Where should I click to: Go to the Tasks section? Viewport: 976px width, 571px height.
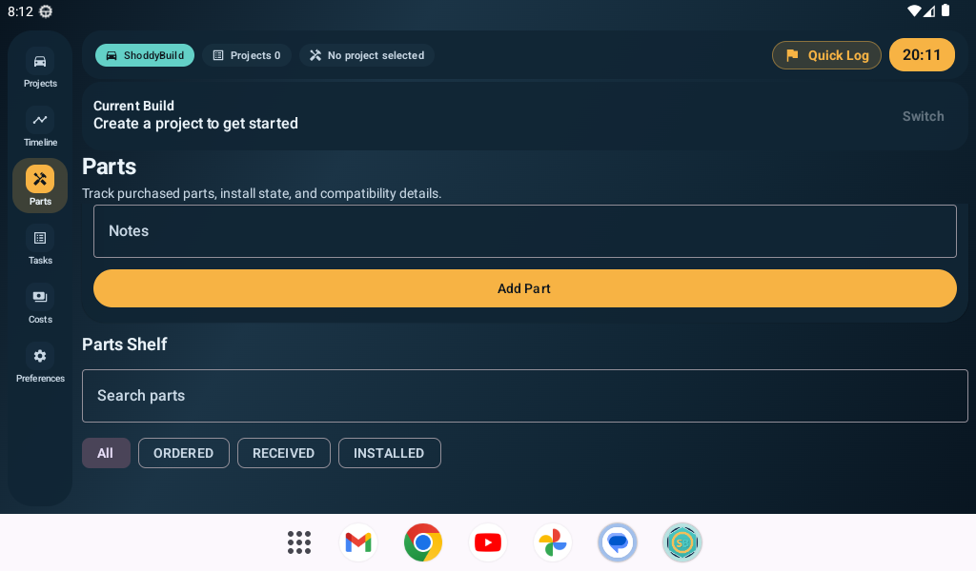tap(40, 246)
